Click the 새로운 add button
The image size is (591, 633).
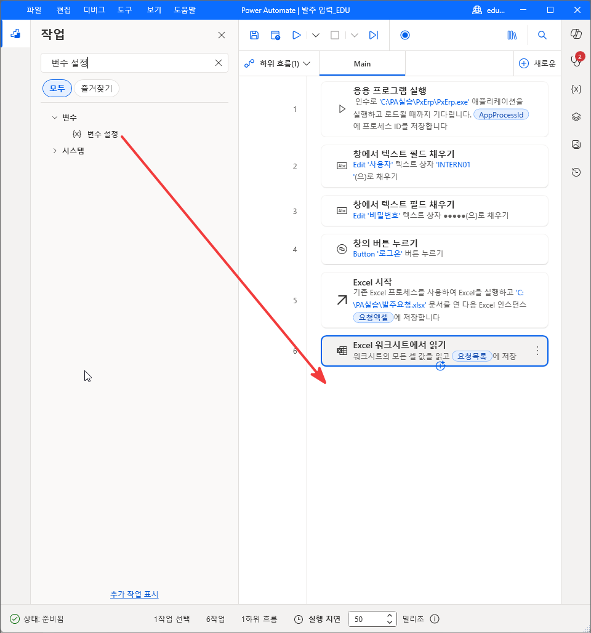pos(537,63)
